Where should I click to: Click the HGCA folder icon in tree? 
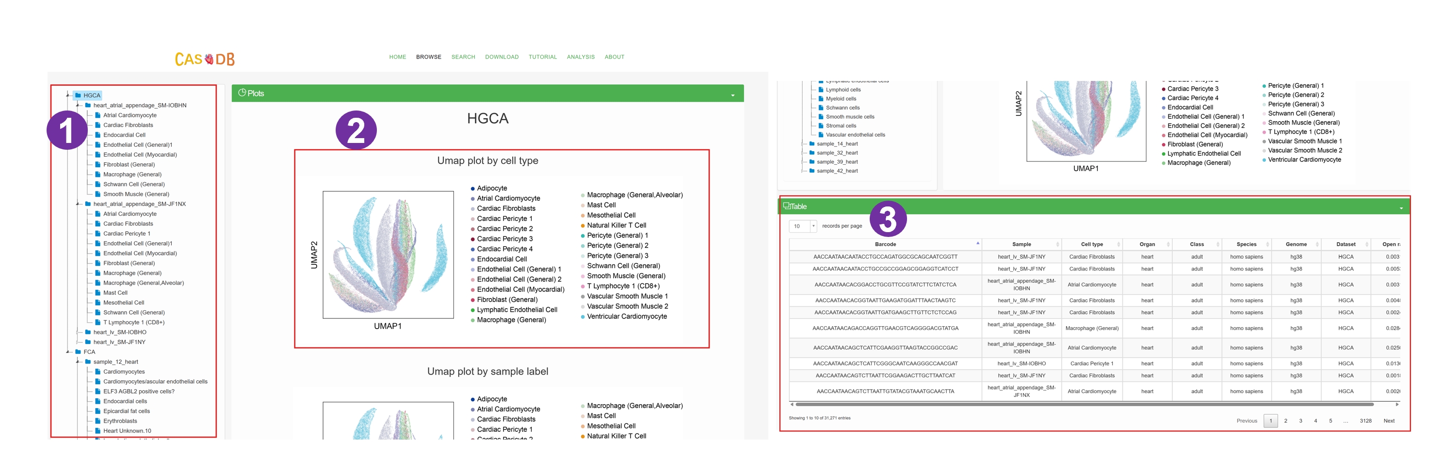78,95
